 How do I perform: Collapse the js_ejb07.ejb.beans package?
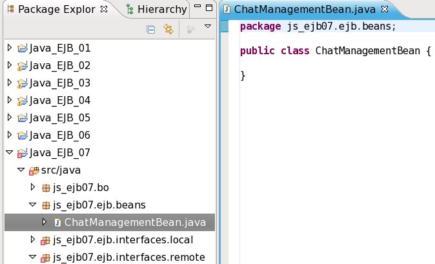[32, 205]
